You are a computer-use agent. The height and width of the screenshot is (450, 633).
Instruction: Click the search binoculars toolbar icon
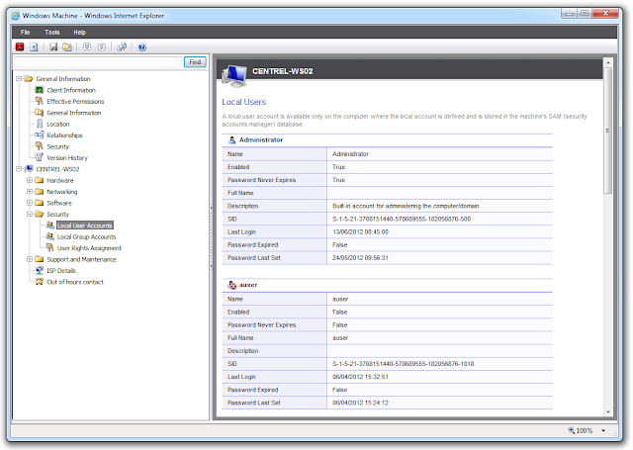tap(122, 46)
